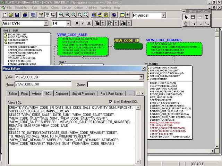This screenshot has height=166, width=222.
Task: Click the subject area window icon
Action: coord(122,15)
